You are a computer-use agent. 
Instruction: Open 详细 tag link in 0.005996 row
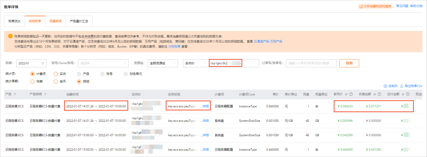(x=206, y=121)
